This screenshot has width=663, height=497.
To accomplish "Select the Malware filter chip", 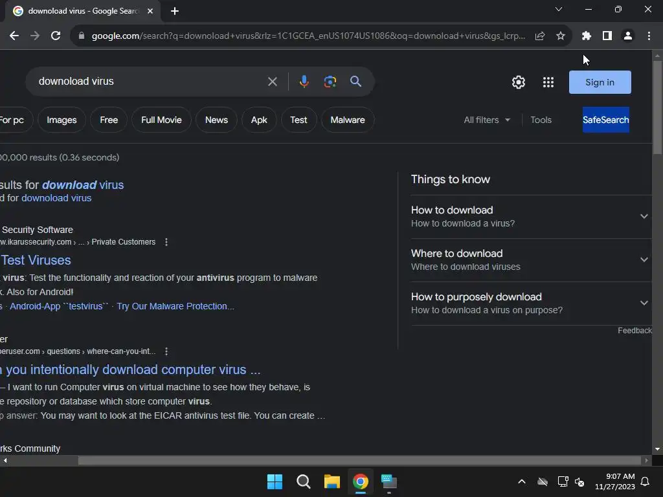I will 348,120.
